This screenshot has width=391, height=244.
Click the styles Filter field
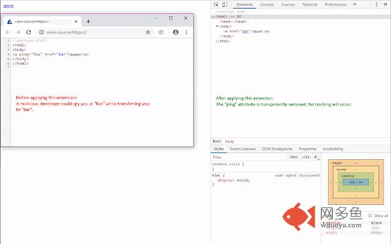[249, 157]
